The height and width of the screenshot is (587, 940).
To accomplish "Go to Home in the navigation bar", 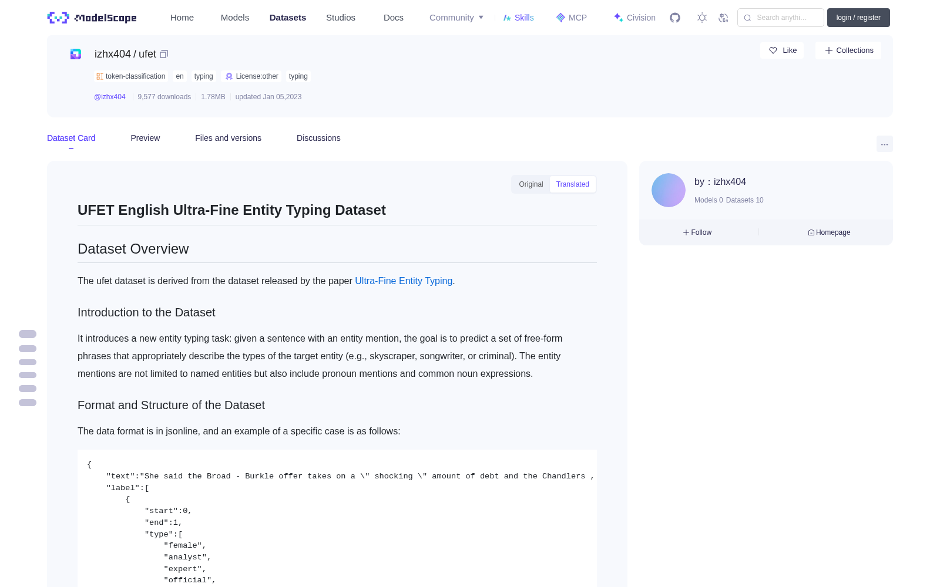I will pyautogui.click(x=182, y=18).
